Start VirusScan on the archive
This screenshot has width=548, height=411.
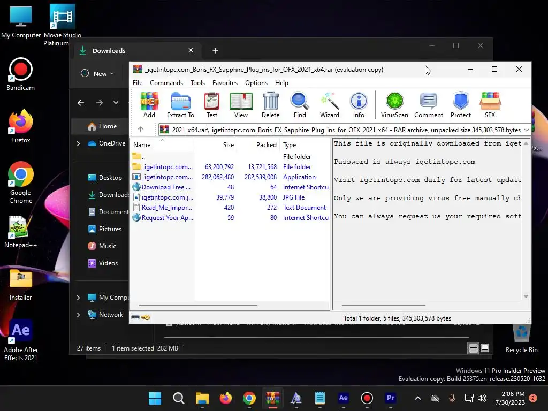click(x=394, y=105)
